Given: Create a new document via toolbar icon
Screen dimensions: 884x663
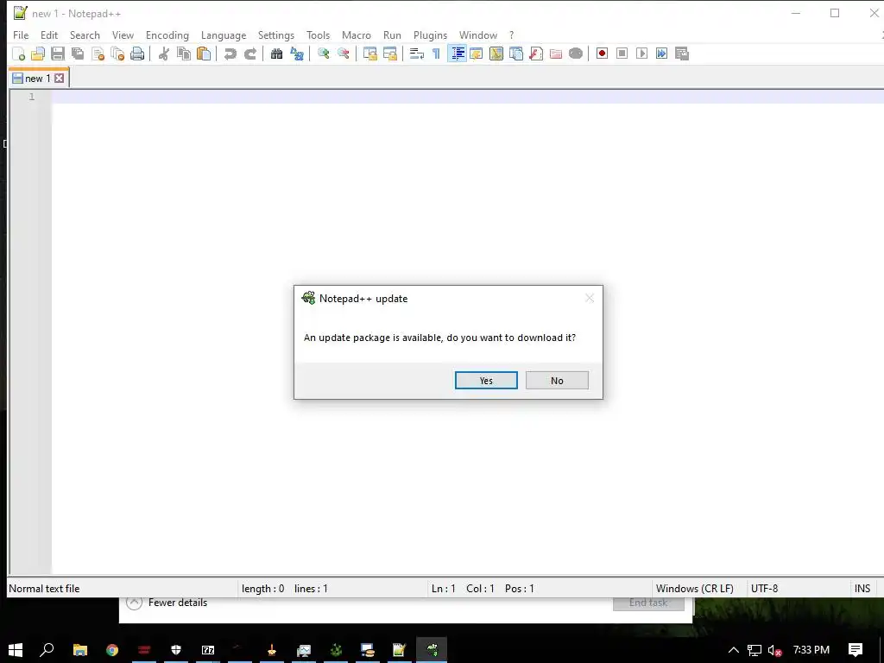Looking at the screenshot, I should (x=19, y=54).
